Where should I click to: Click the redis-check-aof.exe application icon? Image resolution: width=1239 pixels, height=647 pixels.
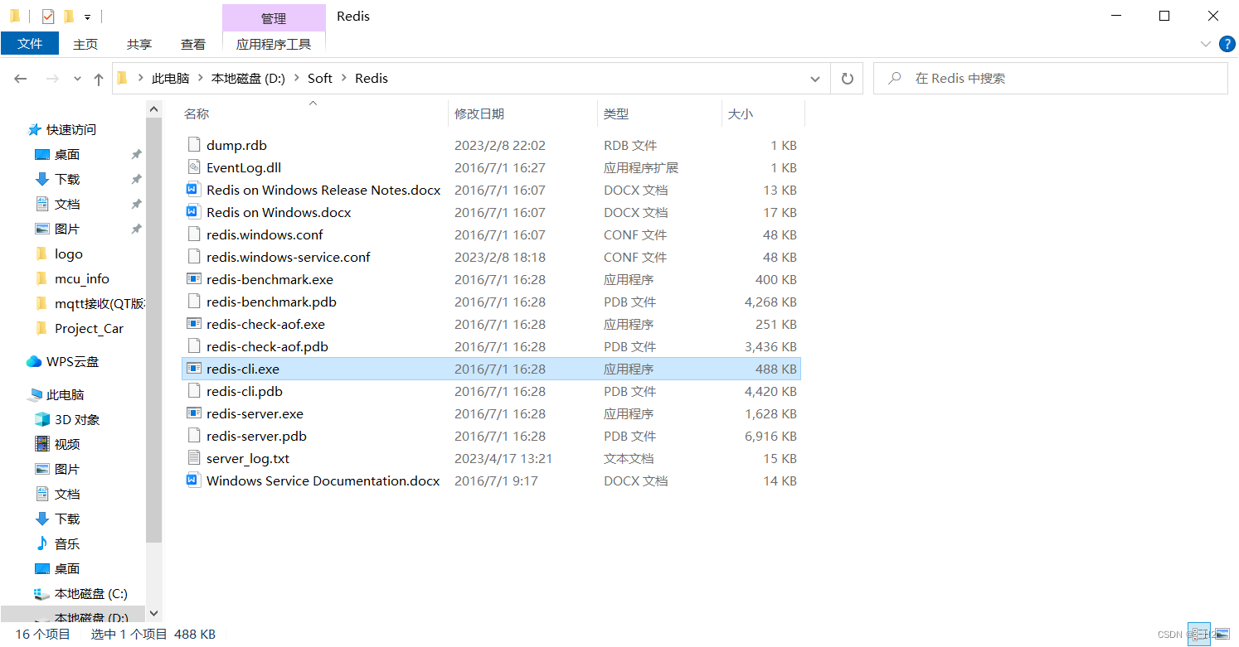click(194, 324)
